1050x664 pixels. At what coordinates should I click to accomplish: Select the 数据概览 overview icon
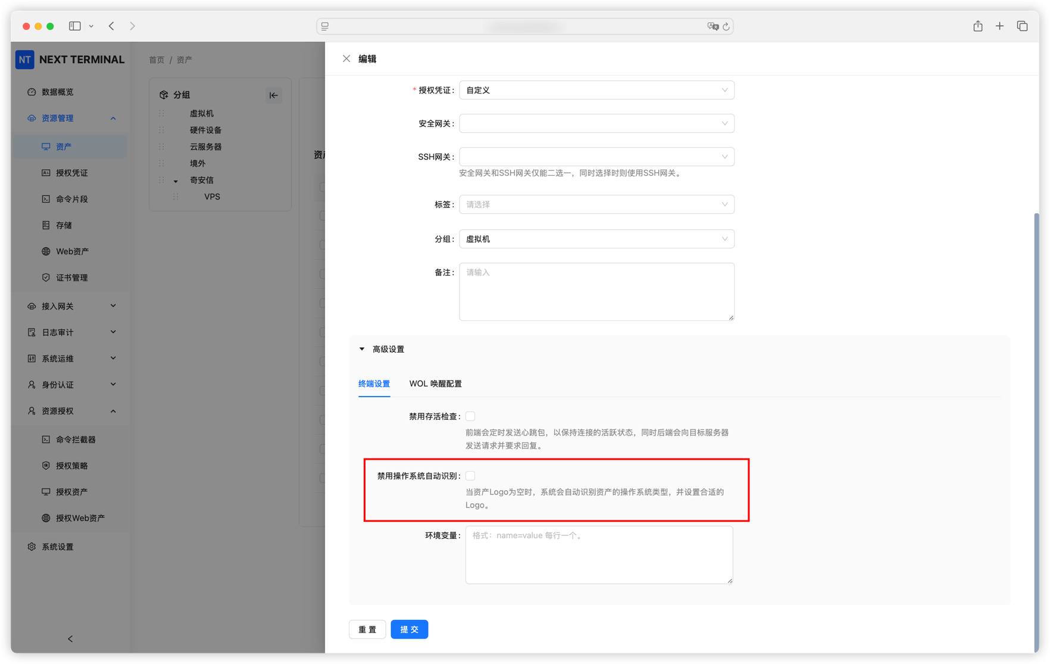point(32,92)
